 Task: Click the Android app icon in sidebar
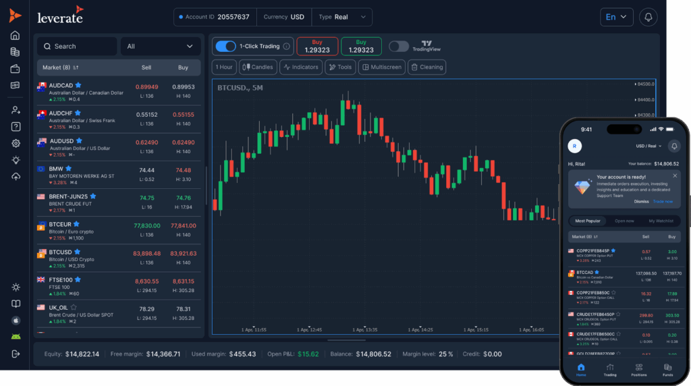(15, 337)
